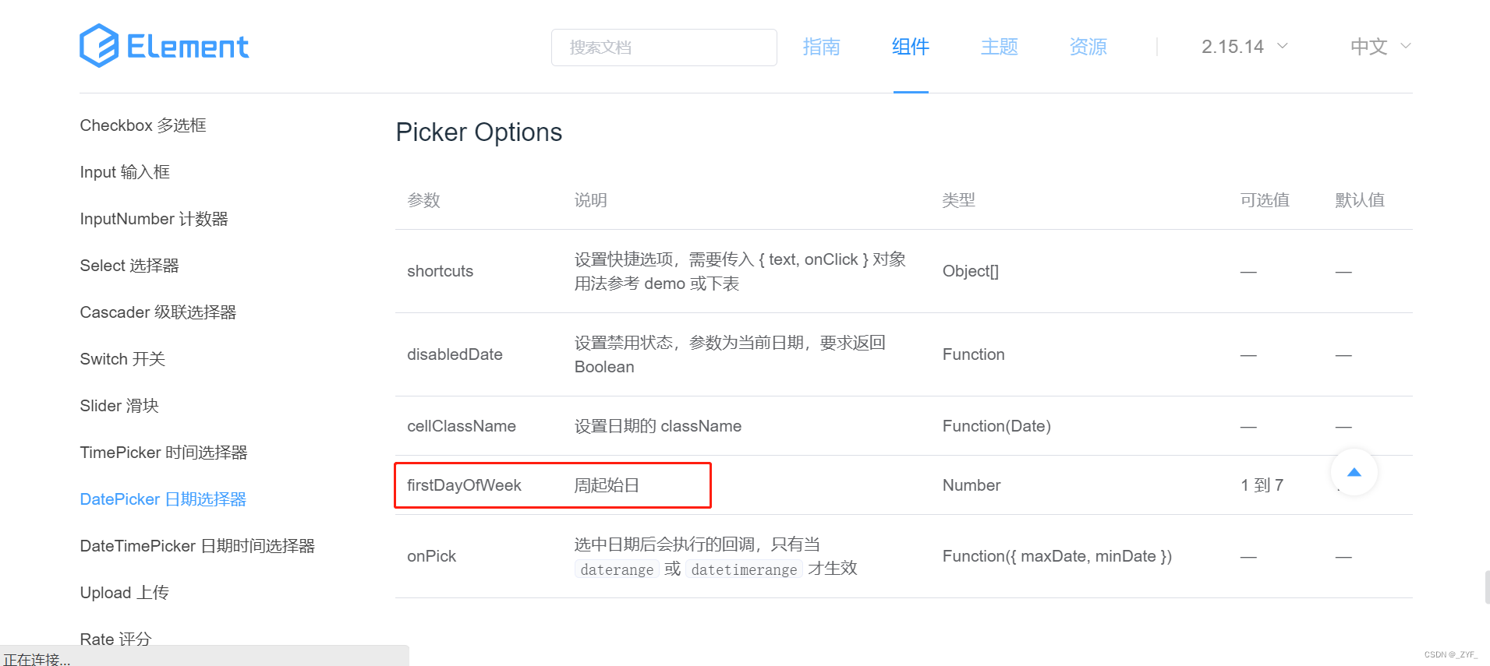Open the DatePicker 日期选择器 sidebar entry
This screenshot has width=1490, height=666.
pos(162,499)
